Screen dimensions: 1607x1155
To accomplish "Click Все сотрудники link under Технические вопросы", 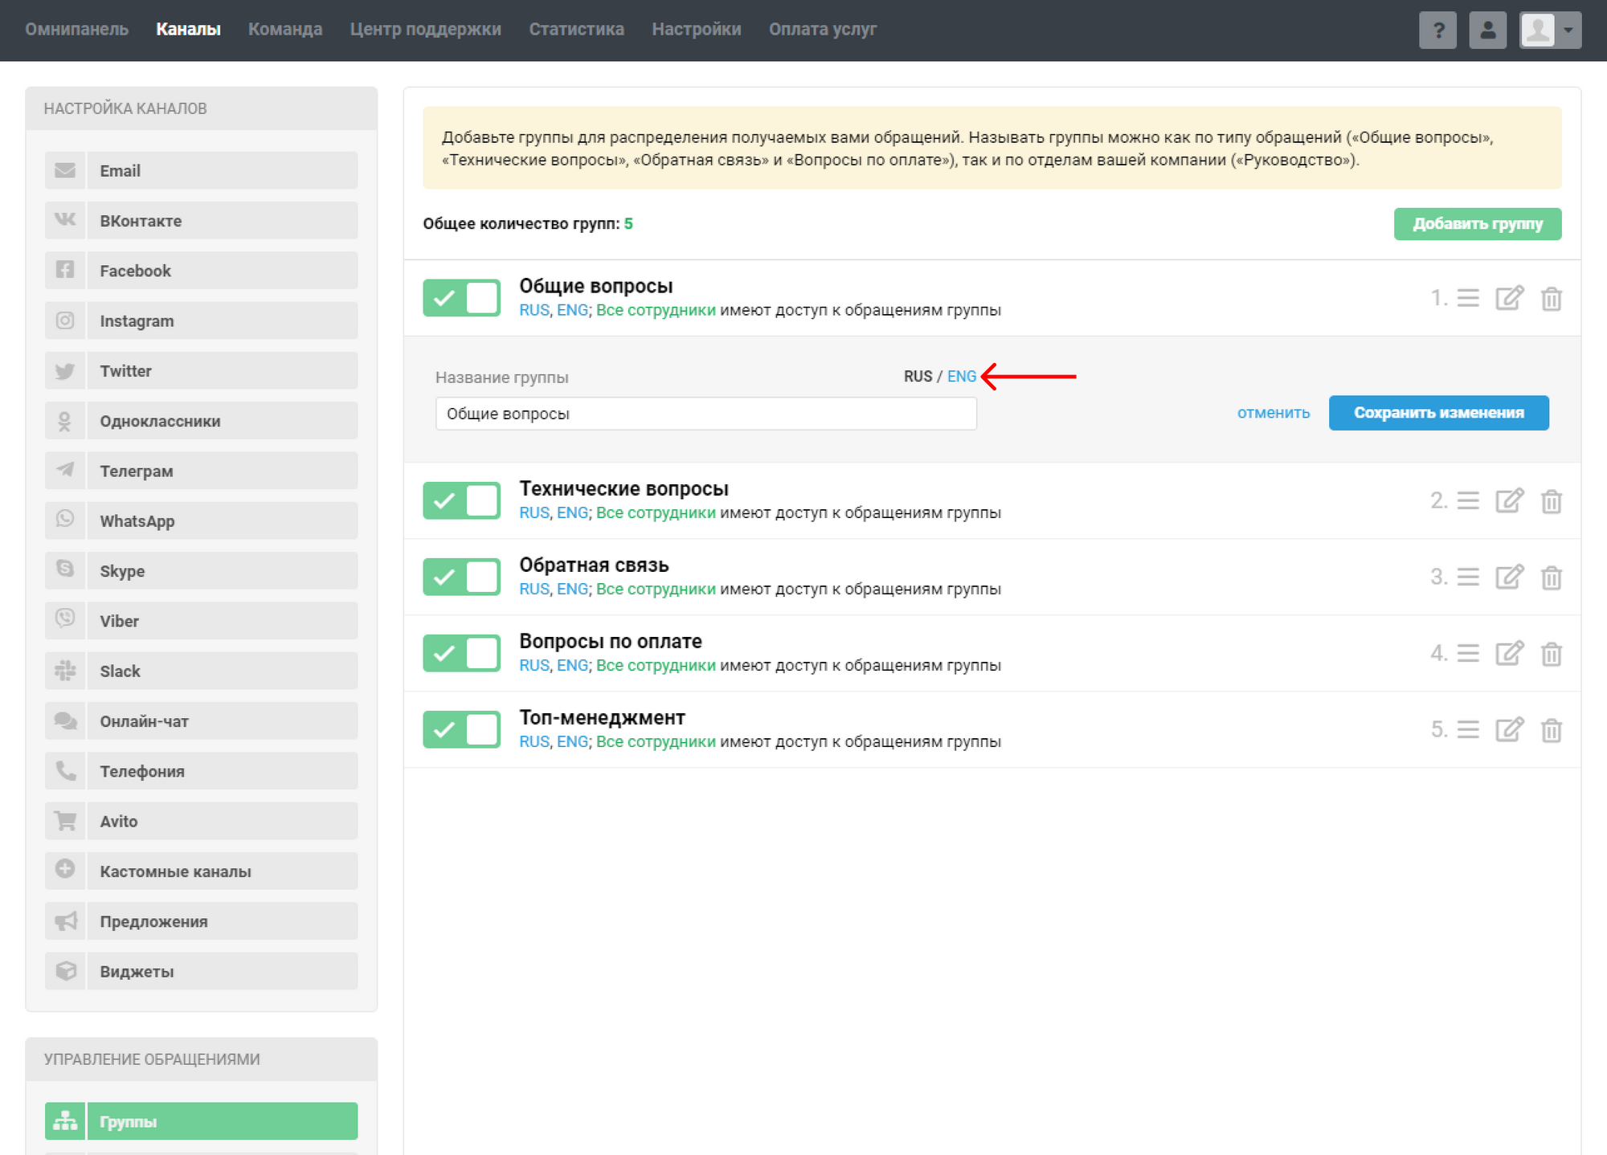I will pyautogui.click(x=656, y=512).
